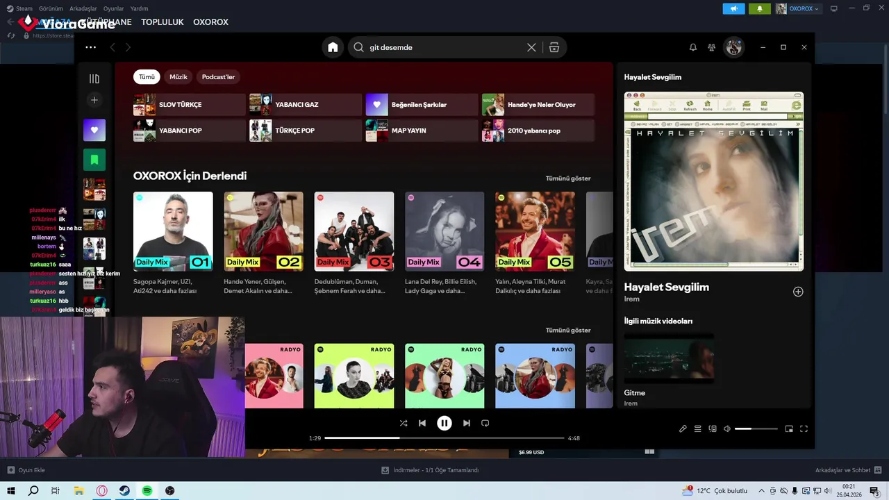
Task: Skip to next track
Action: (x=467, y=423)
